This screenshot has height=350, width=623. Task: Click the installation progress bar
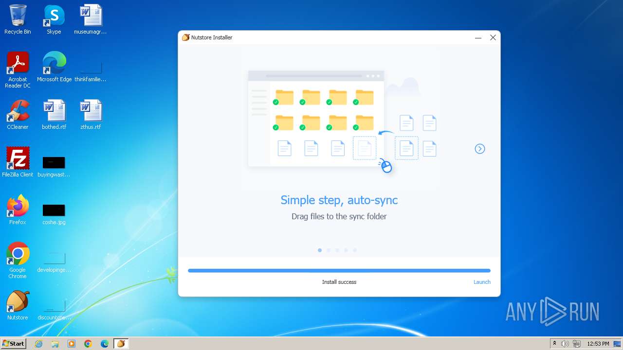coord(339,271)
